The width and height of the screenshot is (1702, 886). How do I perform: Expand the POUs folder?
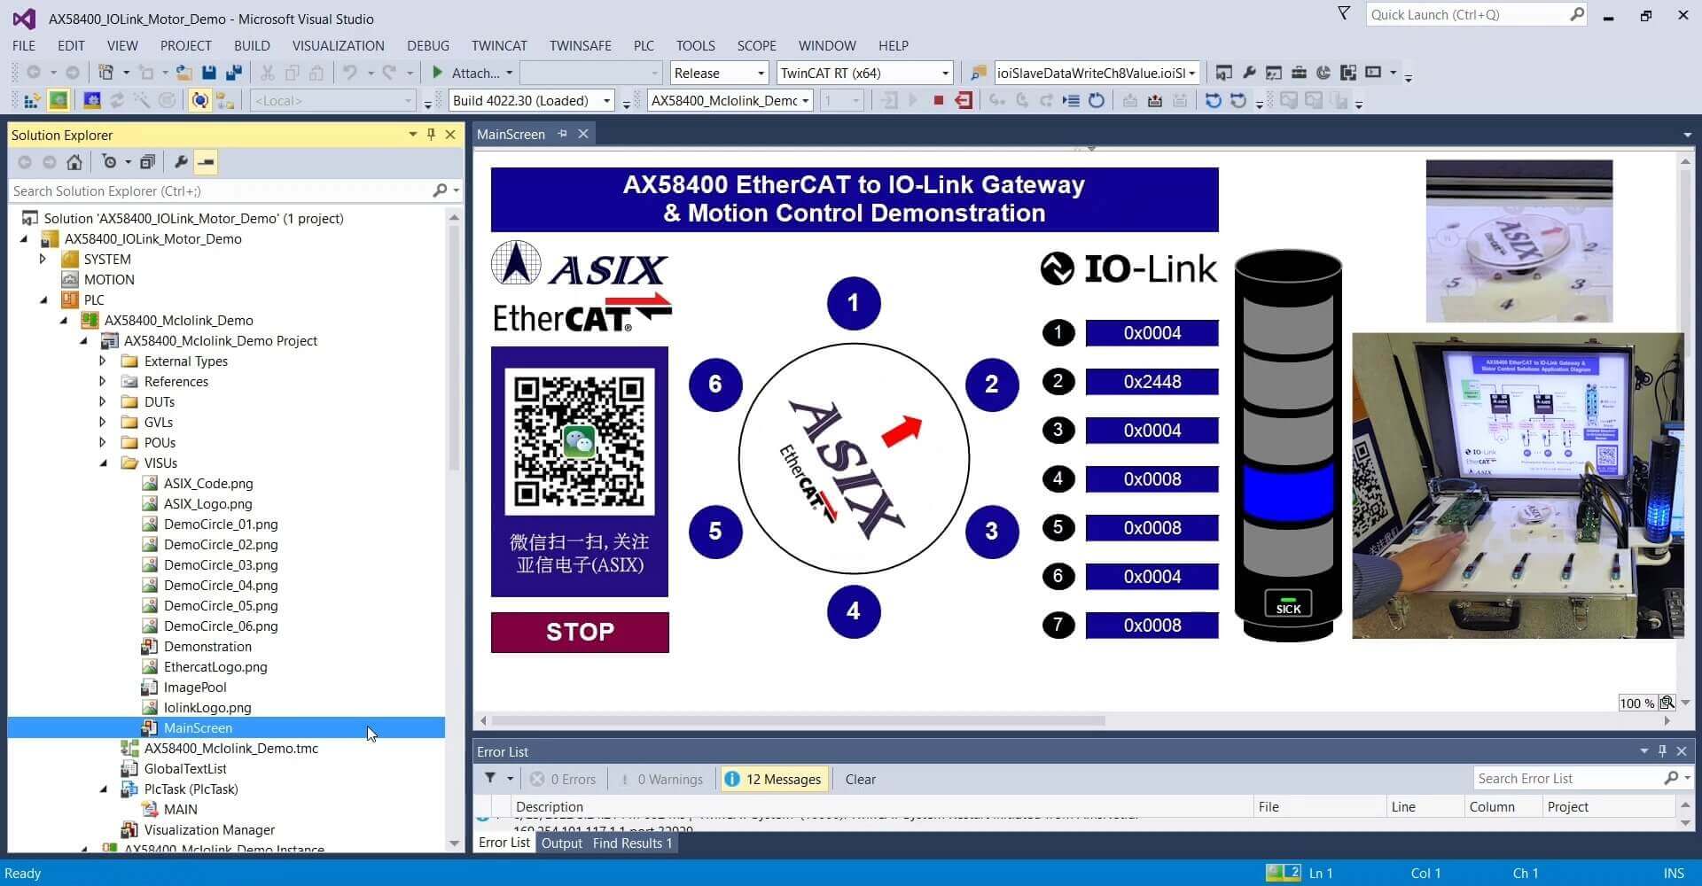pyautogui.click(x=103, y=442)
